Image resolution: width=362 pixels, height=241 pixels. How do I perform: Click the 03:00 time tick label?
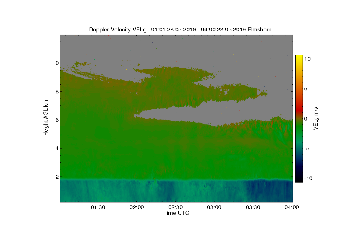tap(215, 207)
